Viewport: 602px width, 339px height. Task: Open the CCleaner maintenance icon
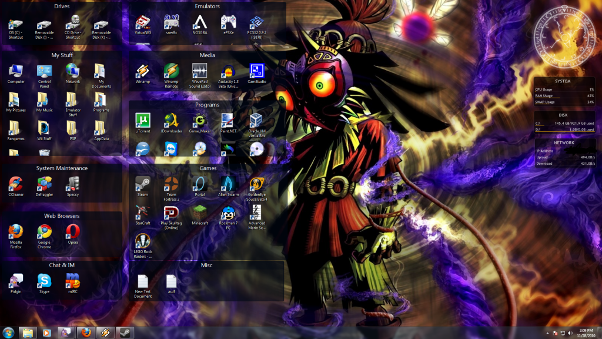(16, 187)
